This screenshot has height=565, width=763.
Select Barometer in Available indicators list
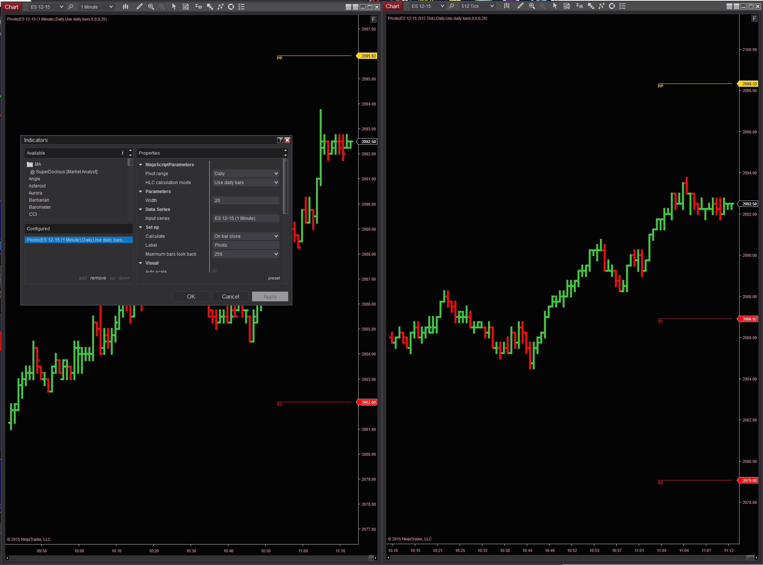(40, 207)
